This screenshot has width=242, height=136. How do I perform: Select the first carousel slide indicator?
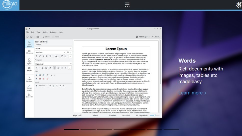click(71, 129)
